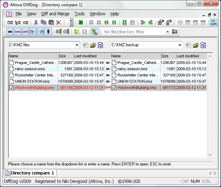This screenshot has width=221, height=187.
Task: Go to previous difference icon
Action: pyautogui.click(x=99, y=23)
